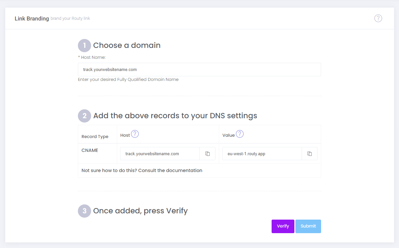
Task: Open the help icon beside Link Branding header
Action: pos(378,18)
